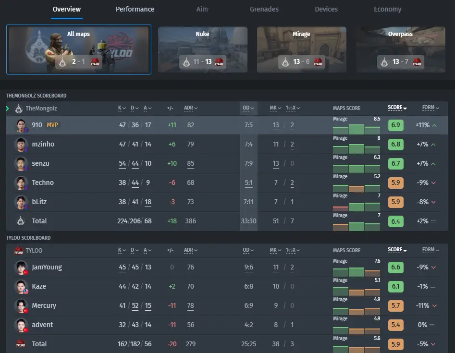The width and height of the screenshot is (455, 353).
Task: Click the TYLOO team name in header
Action: coord(34,250)
